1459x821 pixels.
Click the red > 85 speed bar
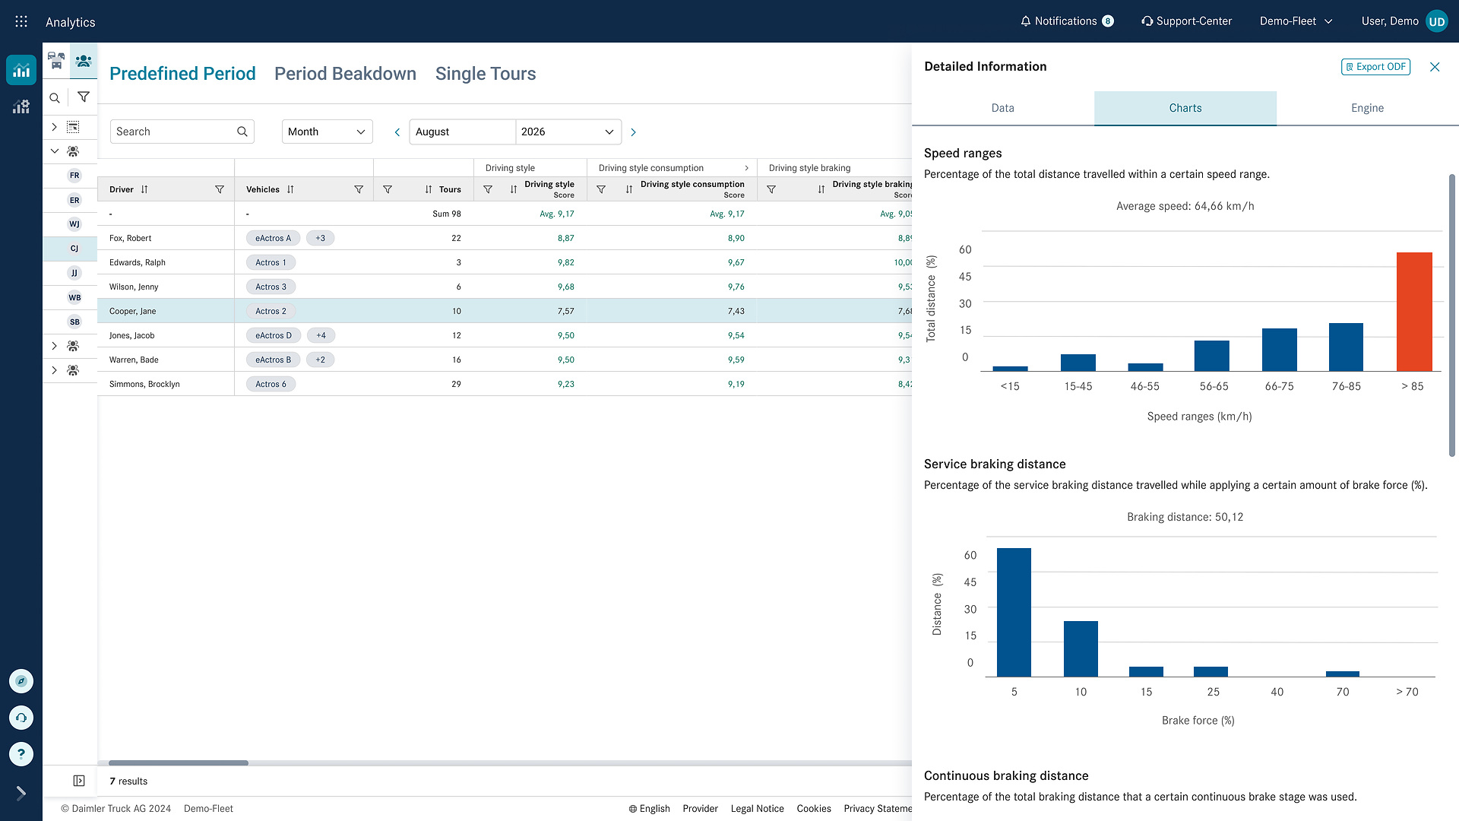coord(1414,312)
